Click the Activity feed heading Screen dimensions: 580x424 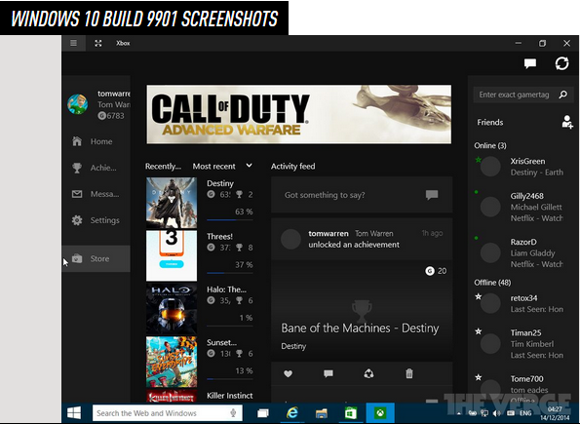tap(293, 166)
